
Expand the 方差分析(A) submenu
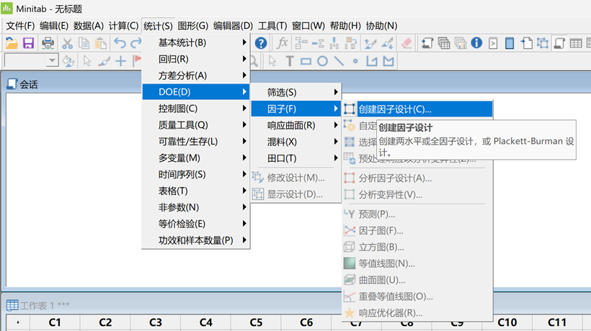(x=196, y=76)
